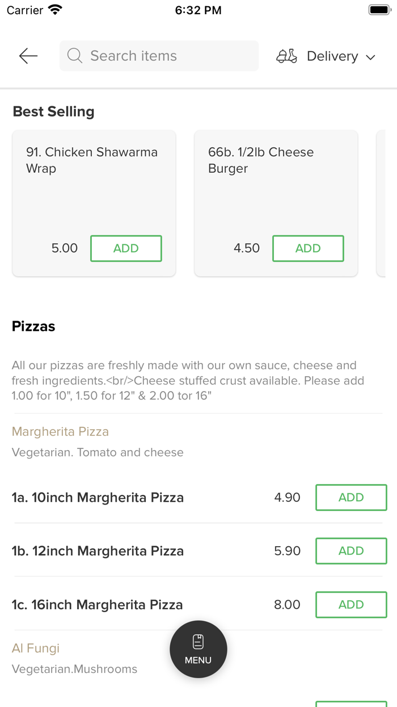The height and width of the screenshot is (707, 397).
Task: Add the 12inch Margherita Pizza
Action: 351,551
